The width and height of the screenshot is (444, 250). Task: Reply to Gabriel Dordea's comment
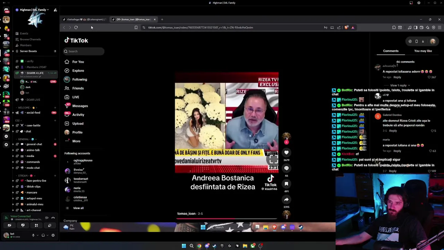(393, 131)
